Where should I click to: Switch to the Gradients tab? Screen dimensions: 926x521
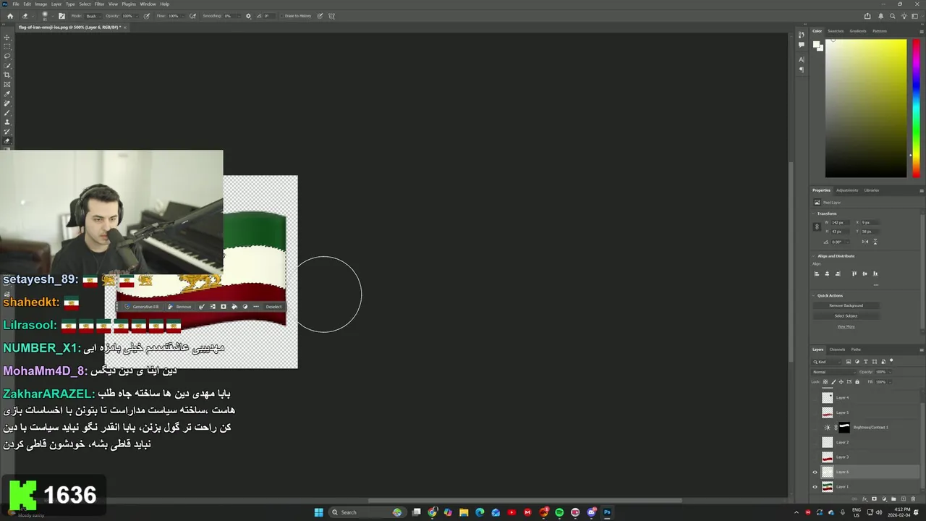click(858, 31)
